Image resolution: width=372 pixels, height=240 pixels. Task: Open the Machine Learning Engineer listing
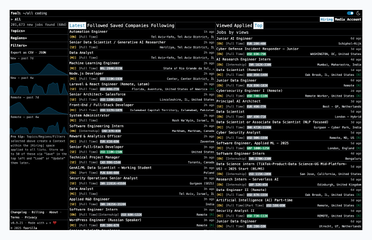(94, 63)
